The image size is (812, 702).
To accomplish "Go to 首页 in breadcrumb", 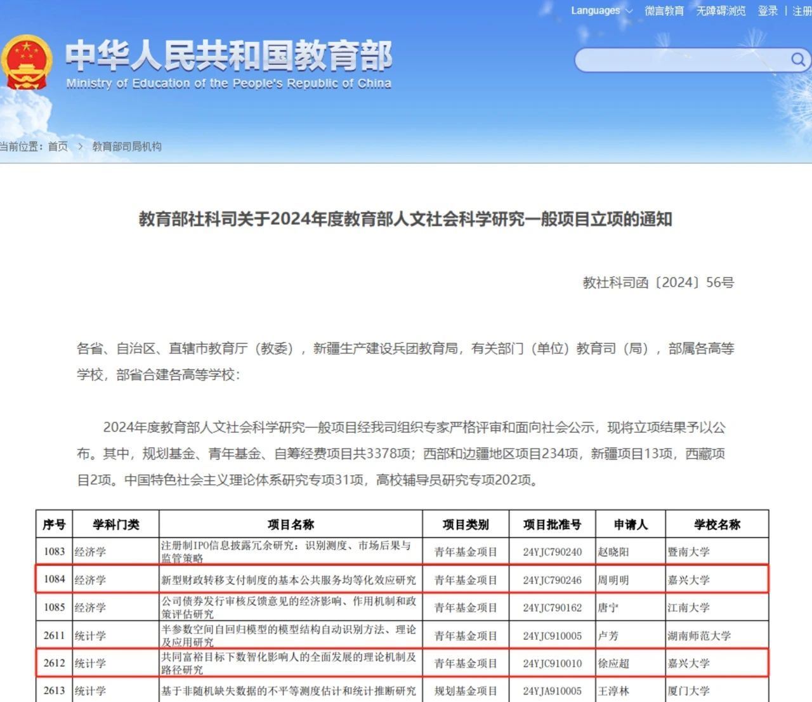I will 58,147.
